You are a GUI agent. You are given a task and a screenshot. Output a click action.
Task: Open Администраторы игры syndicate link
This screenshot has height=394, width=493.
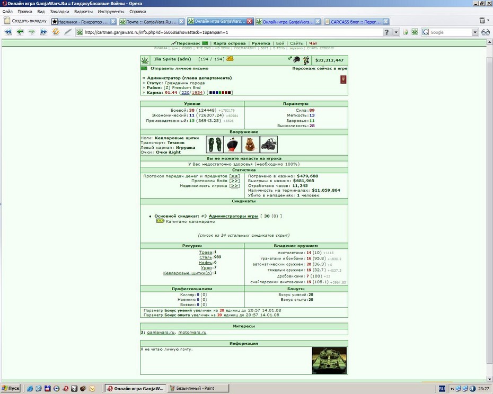tap(233, 216)
